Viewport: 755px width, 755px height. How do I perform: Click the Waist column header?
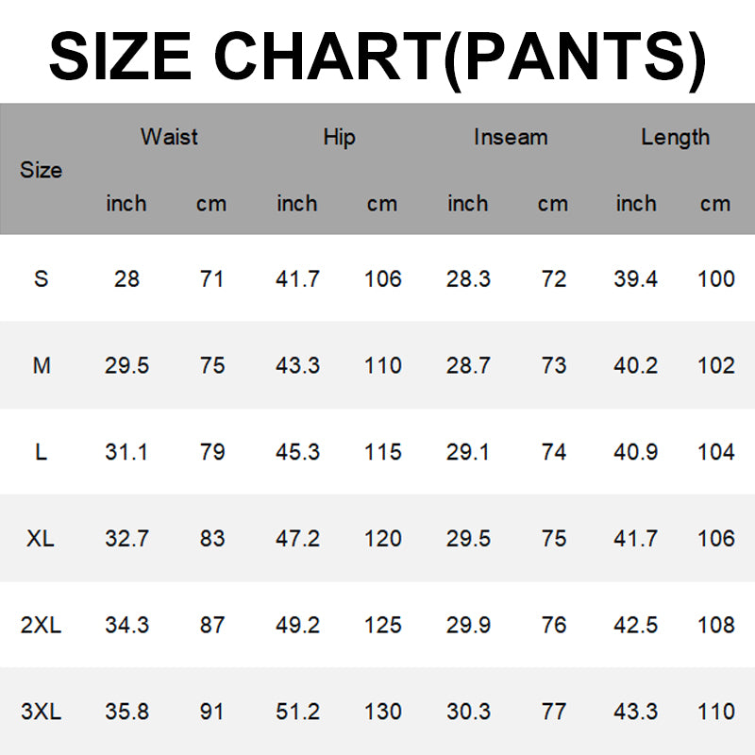click(169, 137)
